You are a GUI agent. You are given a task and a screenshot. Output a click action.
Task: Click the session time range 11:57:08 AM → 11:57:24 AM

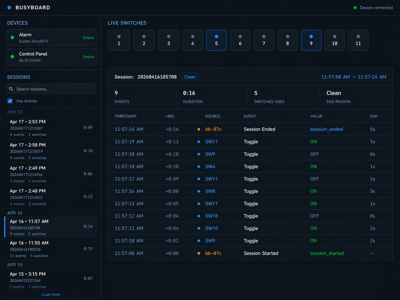pyautogui.click(x=354, y=77)
